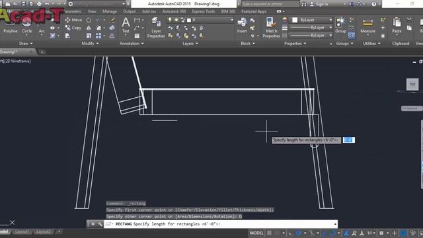This screenshot has height=238, width=423.
Task: Select the Polyline tool
Action: tap(11, 26)
